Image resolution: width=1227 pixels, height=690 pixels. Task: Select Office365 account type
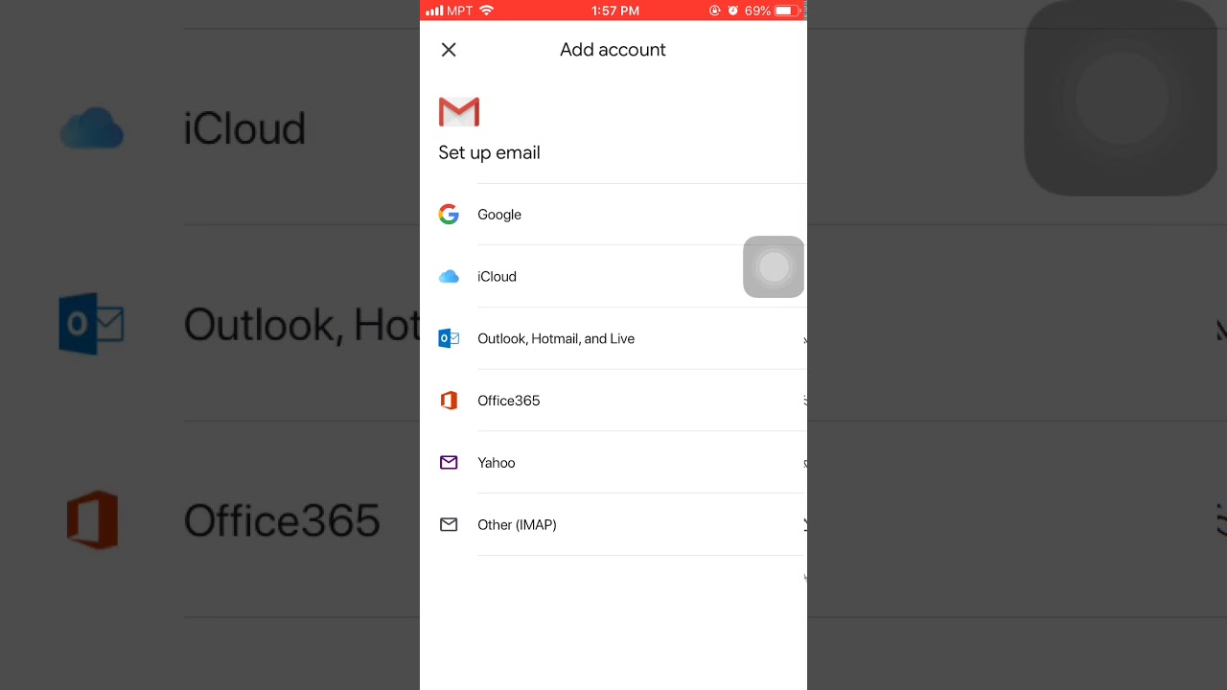point(613,401)
